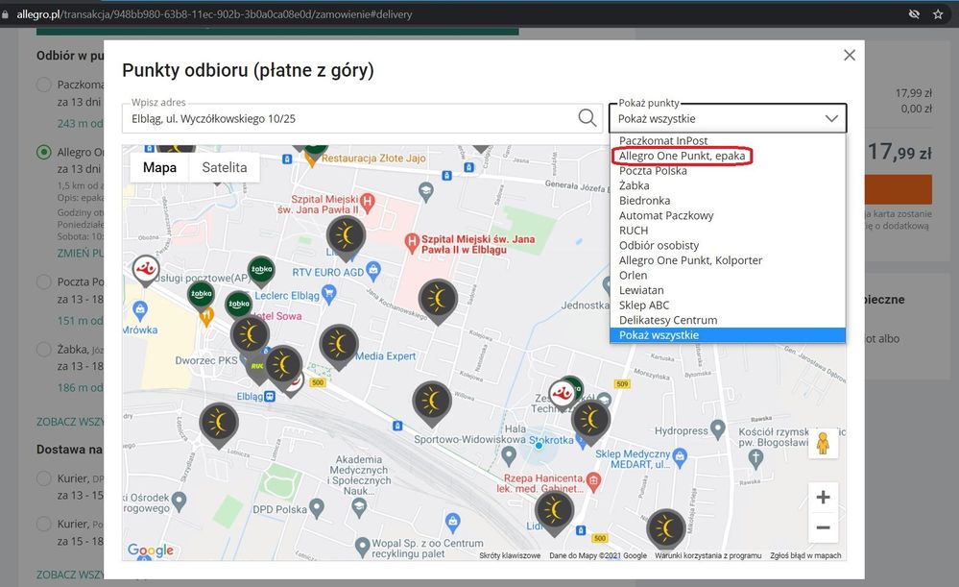Click the address search magnifier icon

(587, 117)
